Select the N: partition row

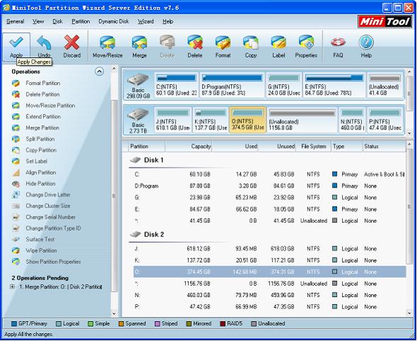tap(270, 295)
